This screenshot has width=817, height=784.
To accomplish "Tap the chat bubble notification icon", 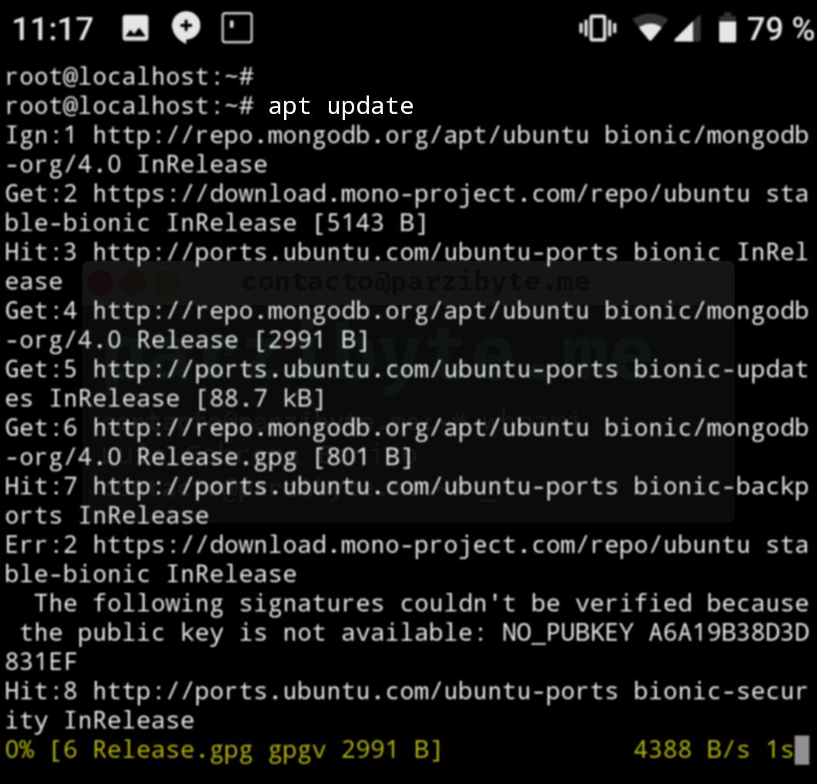I will pyautogui.click(x=186, y=28).
